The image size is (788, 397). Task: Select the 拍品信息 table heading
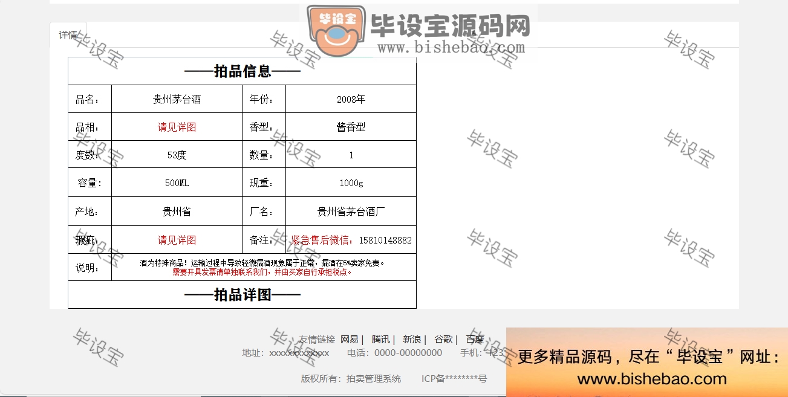242,71
